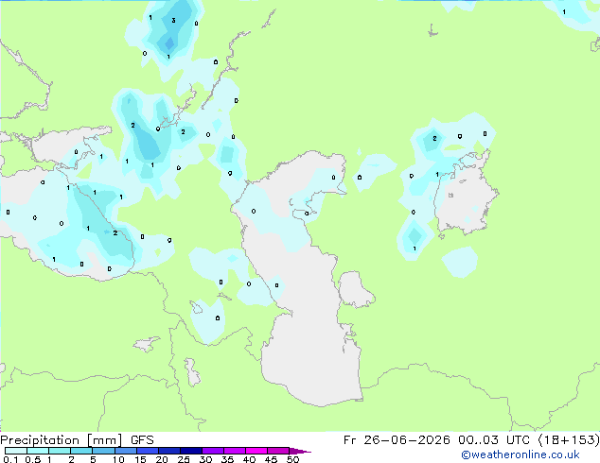Pick the 1–2 mm legend color swatch

click(60, 451)
